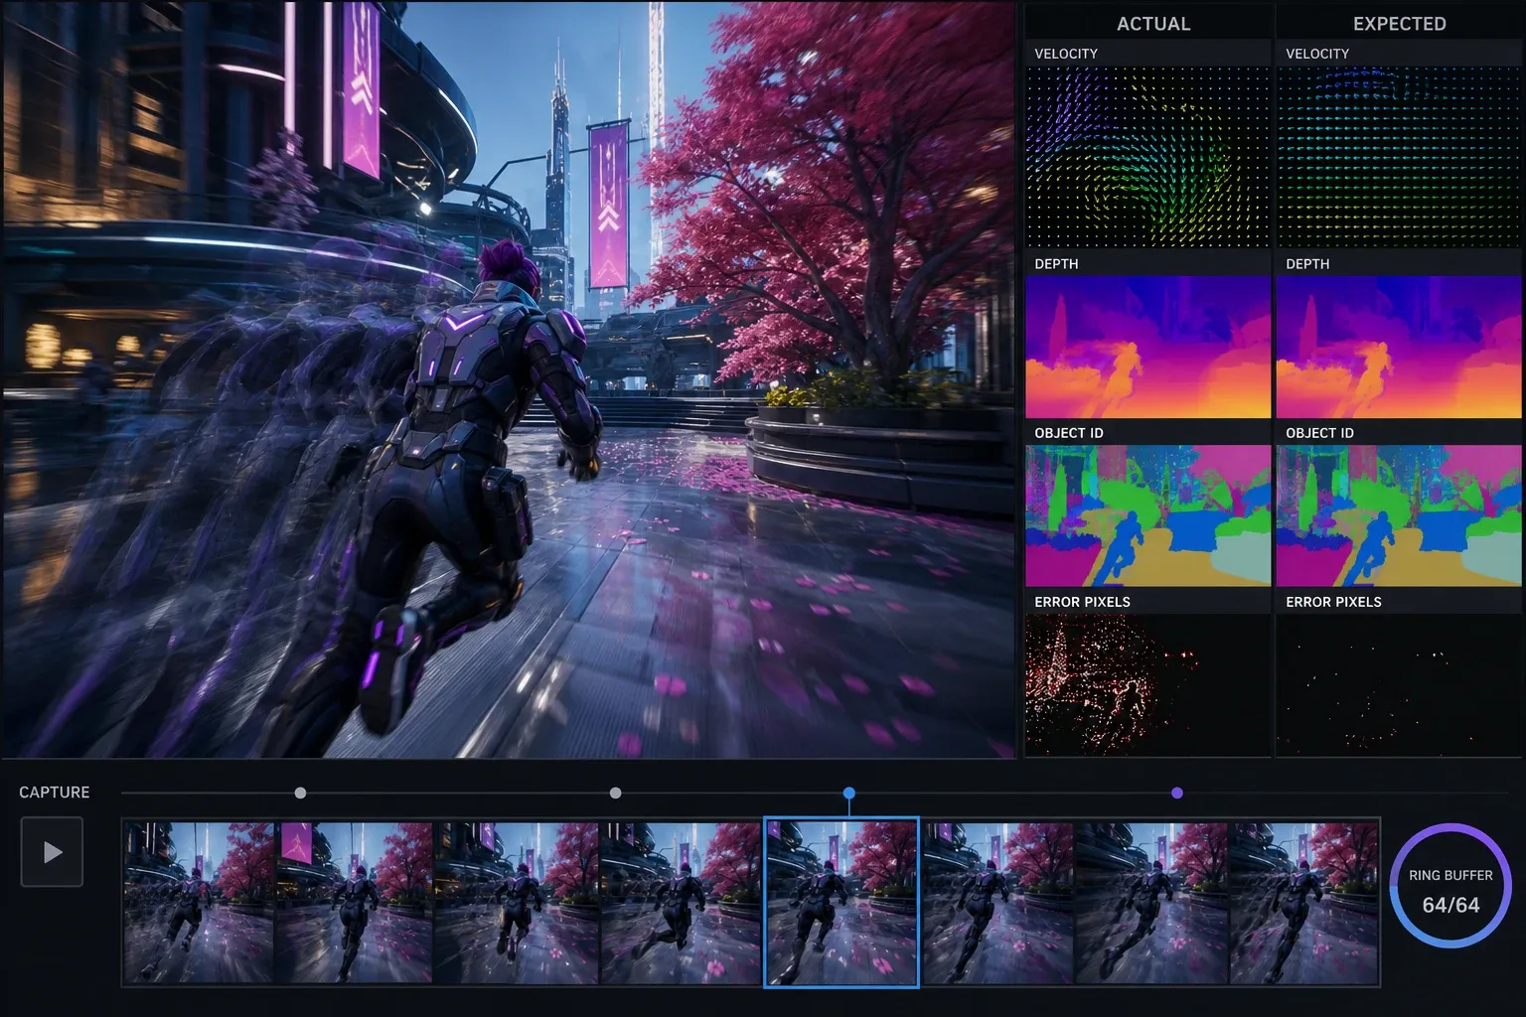Select the first gray marker on the capture timeline

tap(300, 793)
